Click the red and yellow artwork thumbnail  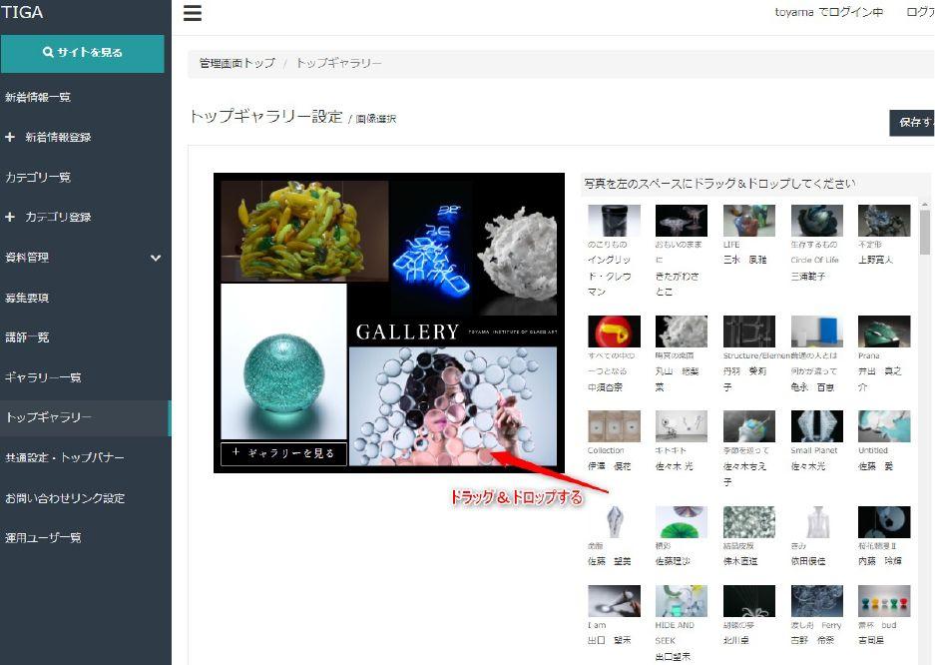pos(614,332)
